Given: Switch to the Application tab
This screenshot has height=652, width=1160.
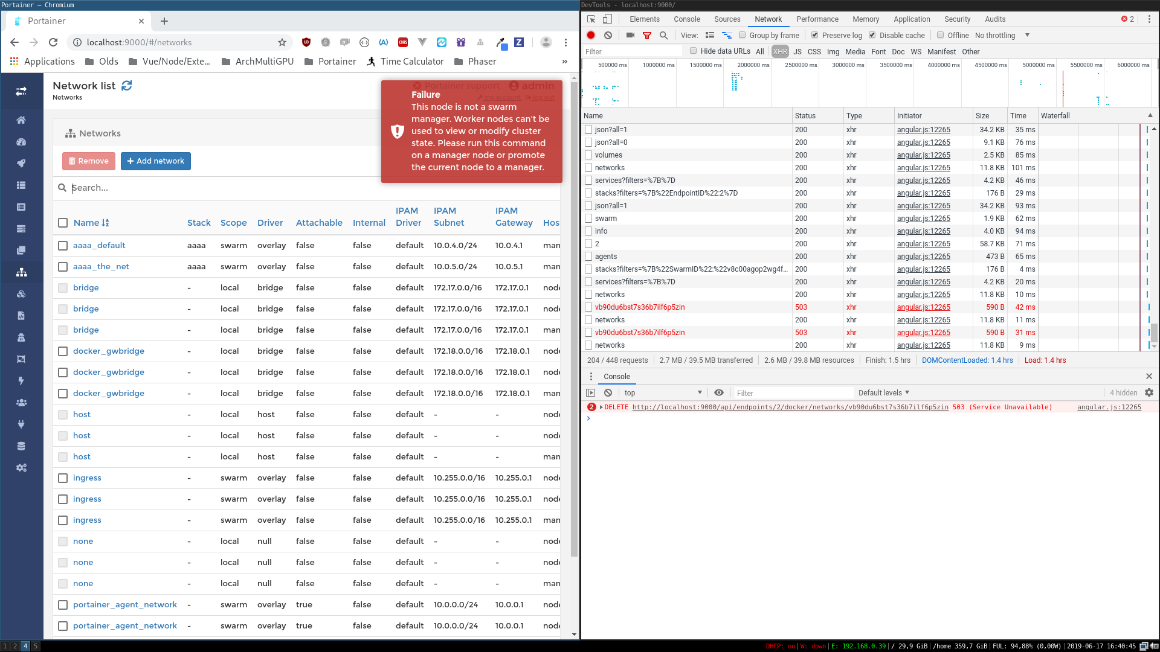Looking at the screenshot, I should [x=912, y=19].
